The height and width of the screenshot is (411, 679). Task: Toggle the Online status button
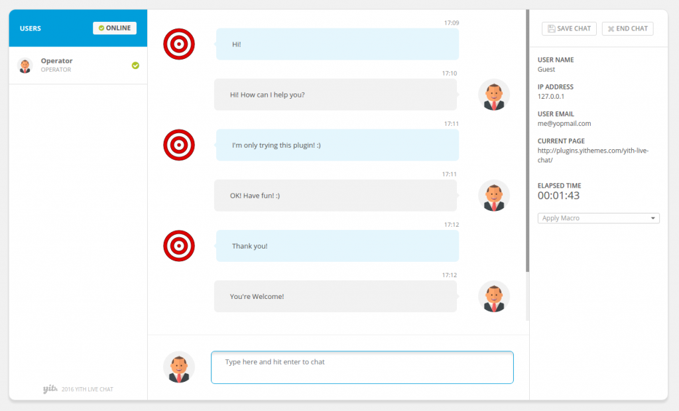[x=115, y=28]
